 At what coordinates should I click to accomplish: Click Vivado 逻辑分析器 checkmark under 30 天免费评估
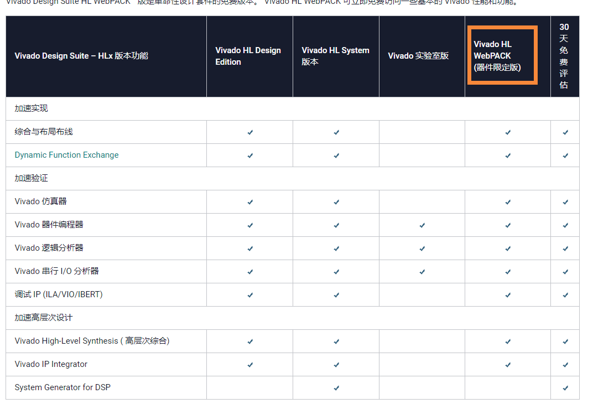coord(565,248)
